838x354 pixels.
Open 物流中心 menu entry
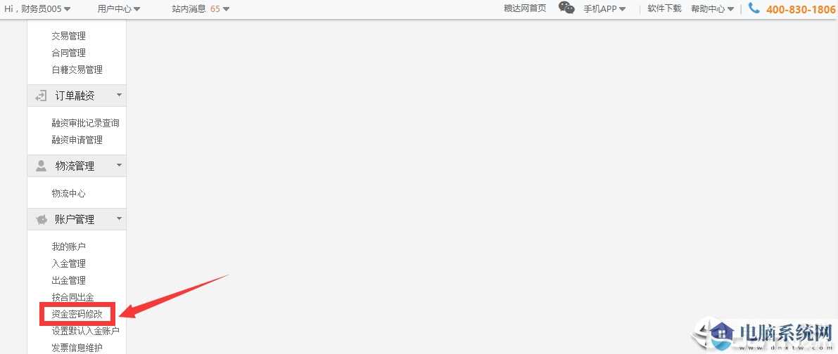(x=68, y=194)
